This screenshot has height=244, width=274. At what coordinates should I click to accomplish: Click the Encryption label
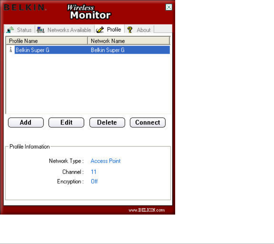click(x=70, y=182)
